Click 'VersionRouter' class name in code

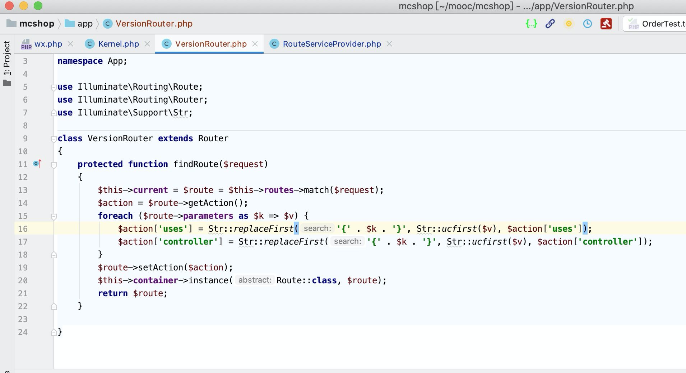pyautogui.click(x=120, y=138)
